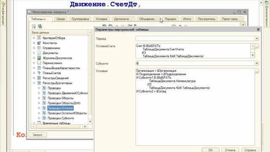
Task: Click the Документы node icon
Action: pos(39,53)
